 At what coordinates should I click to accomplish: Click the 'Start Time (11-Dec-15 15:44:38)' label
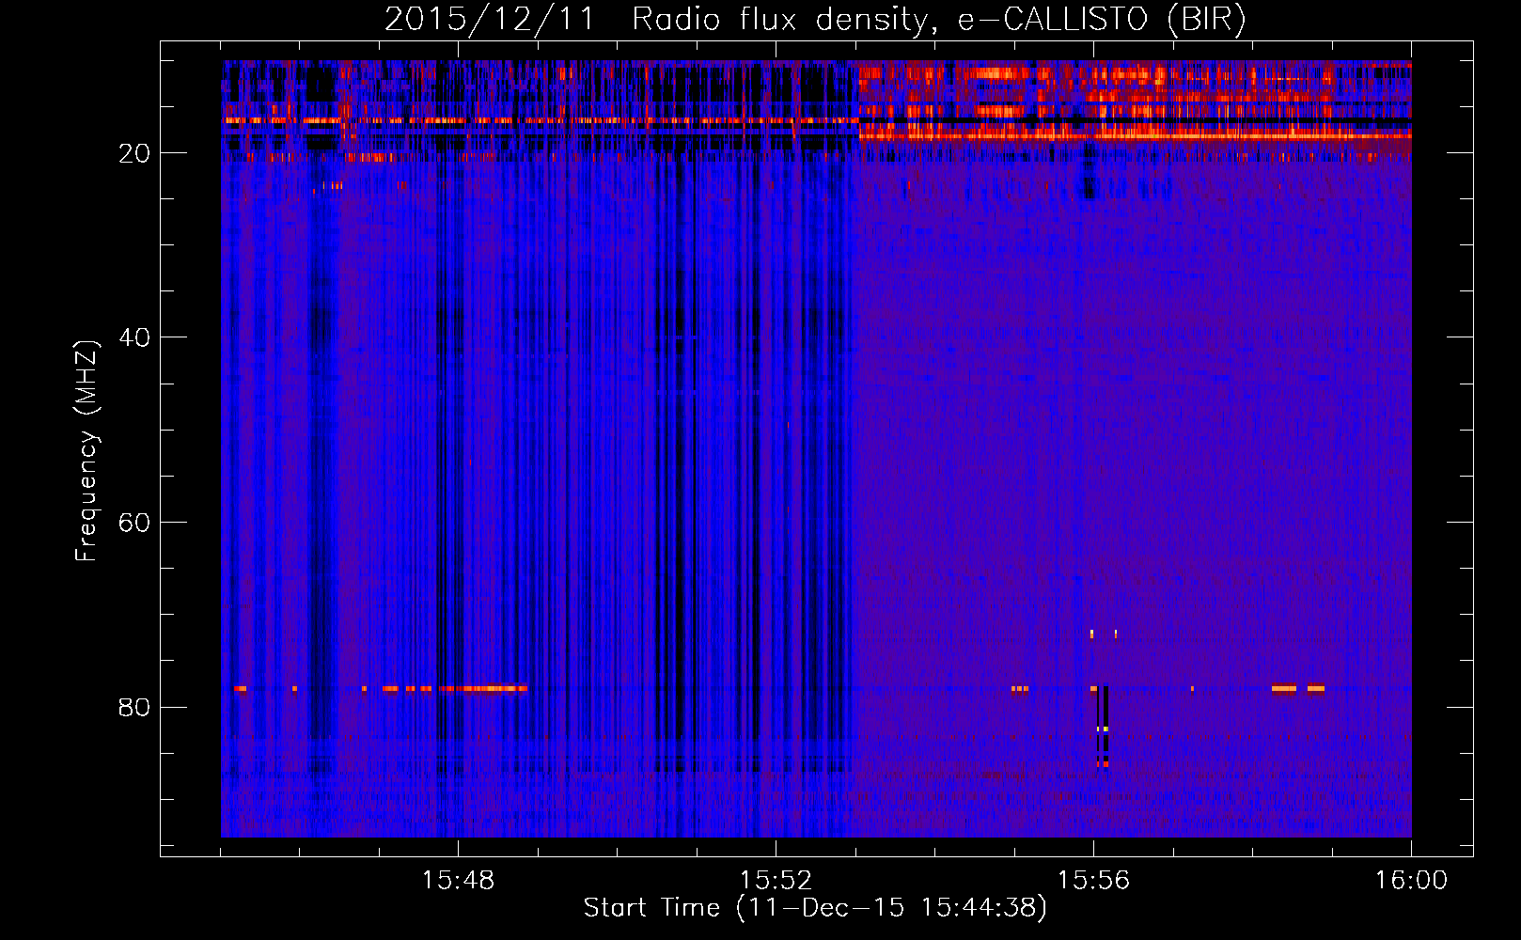point(815,908)
